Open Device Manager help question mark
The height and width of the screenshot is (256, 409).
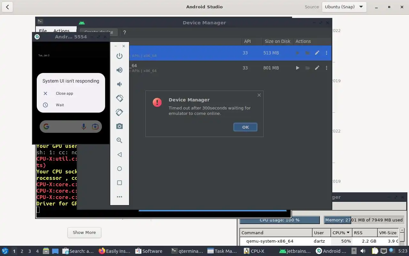click(125, 32)
